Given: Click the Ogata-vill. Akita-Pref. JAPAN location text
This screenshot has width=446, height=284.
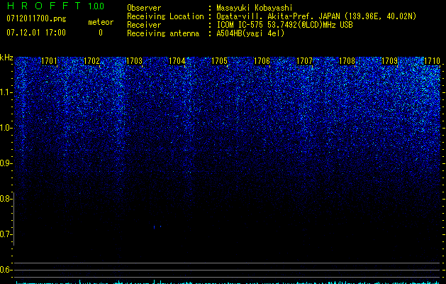Looking at the screenshot, I should coord(316,16).
